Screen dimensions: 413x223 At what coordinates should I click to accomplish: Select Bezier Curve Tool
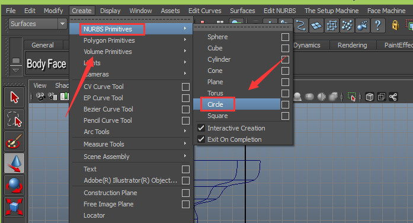(x=108, y=109)
